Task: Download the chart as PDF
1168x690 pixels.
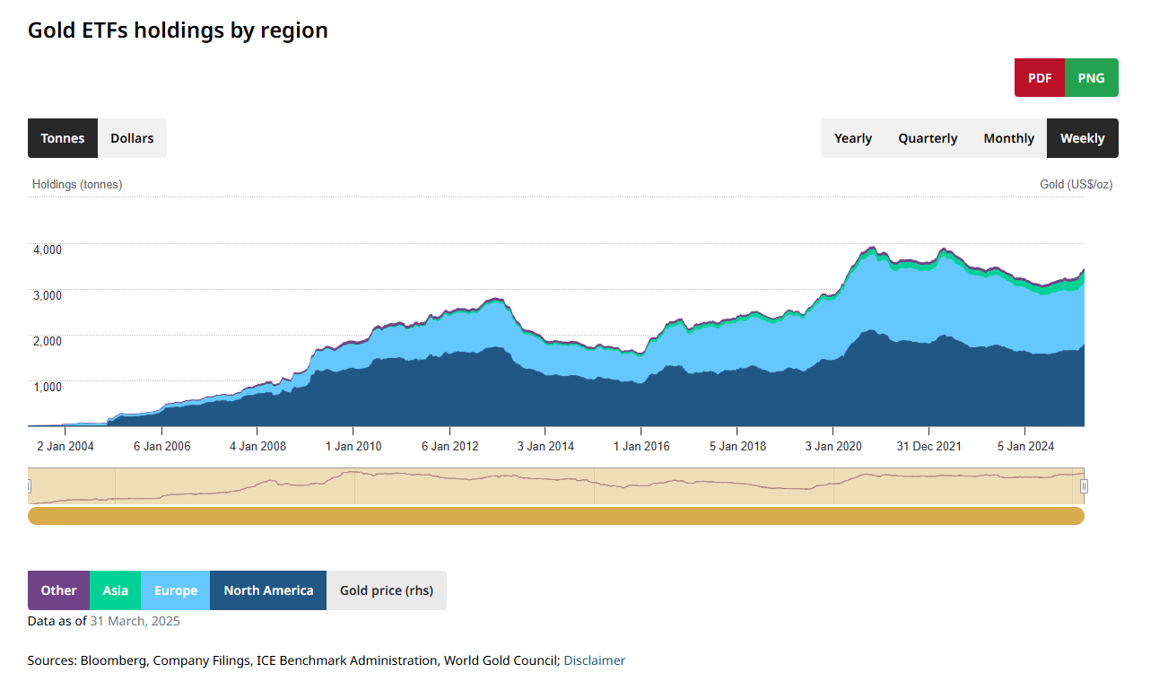Action: [1039, 78]
